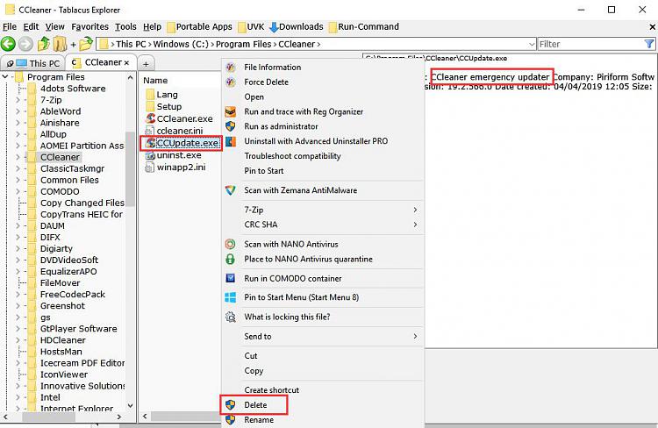Close the side panel with X
Screen dimensions: 658x428
click(x=653, y=27)
